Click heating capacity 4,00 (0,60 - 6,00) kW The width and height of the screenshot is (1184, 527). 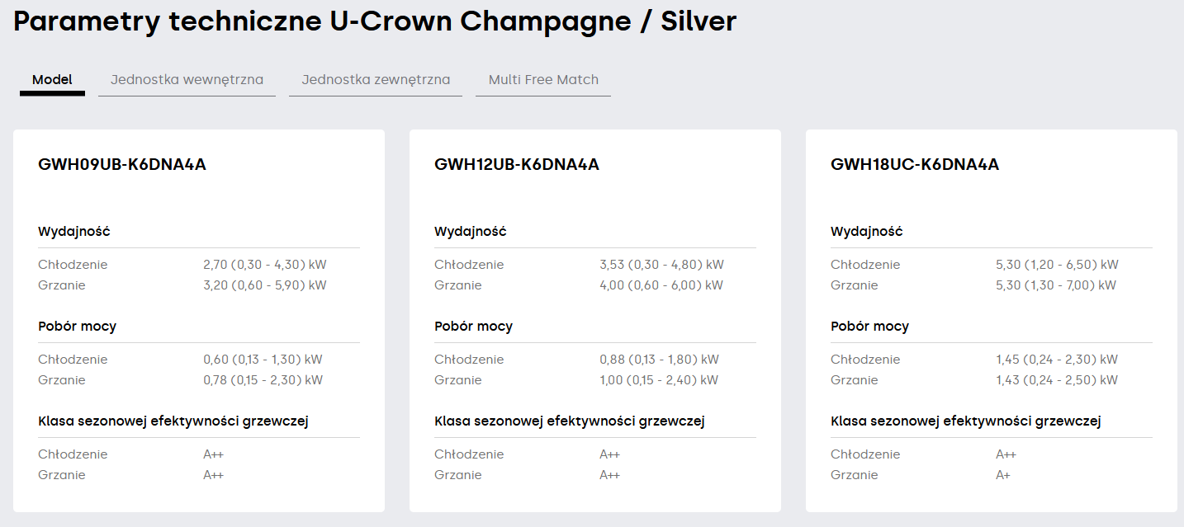[661, 285]
